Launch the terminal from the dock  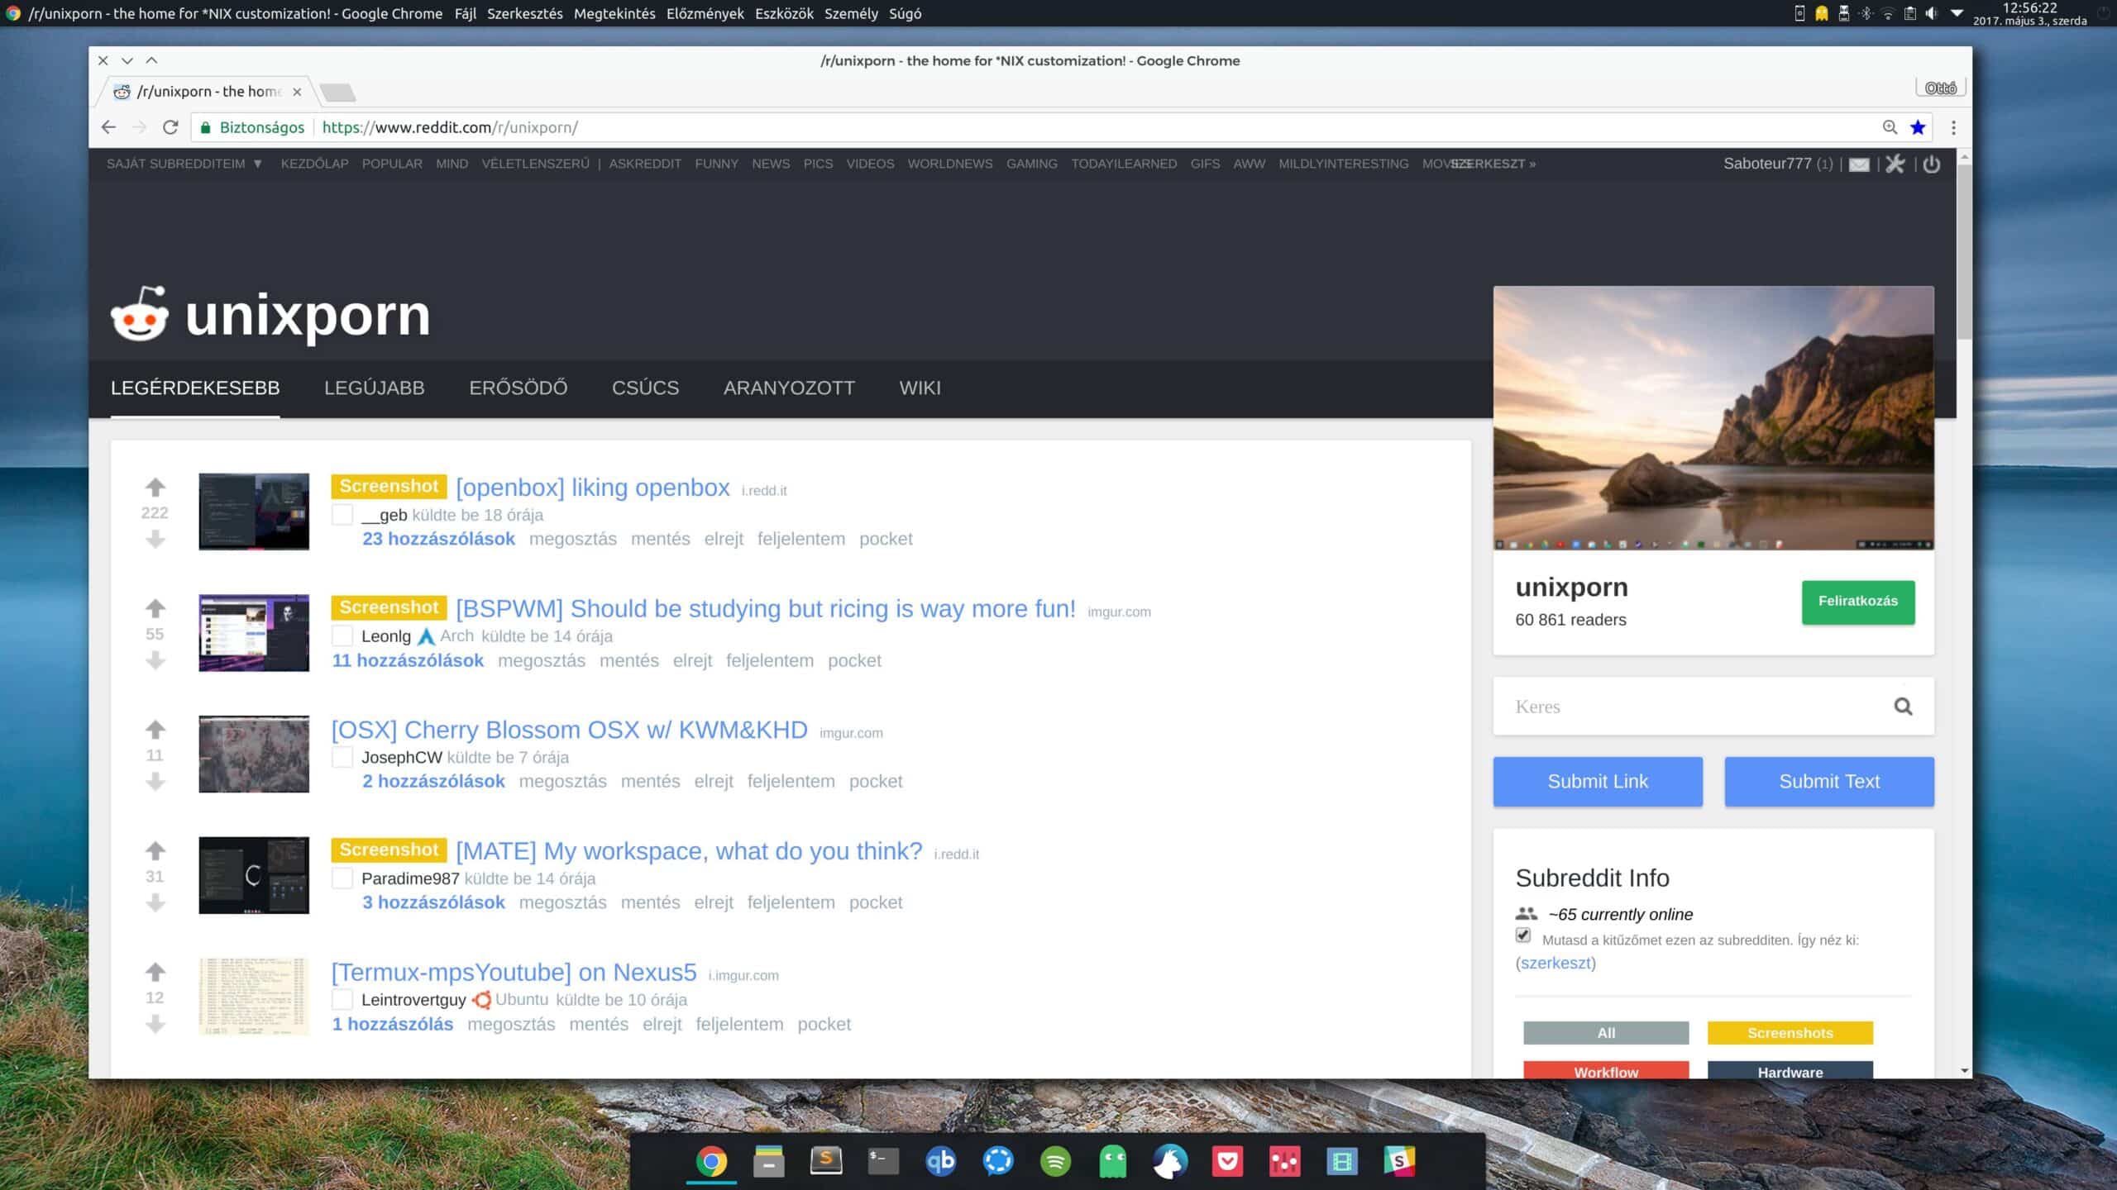coord(883,1161)
